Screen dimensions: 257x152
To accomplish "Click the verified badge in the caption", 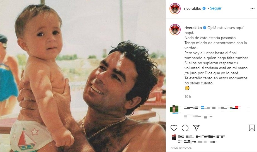I will click(205, 28).
